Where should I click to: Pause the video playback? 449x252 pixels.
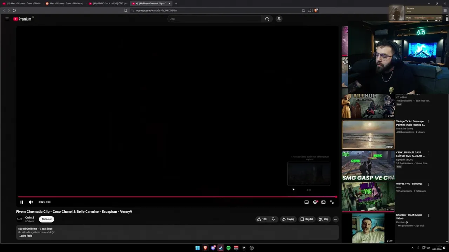22,202
